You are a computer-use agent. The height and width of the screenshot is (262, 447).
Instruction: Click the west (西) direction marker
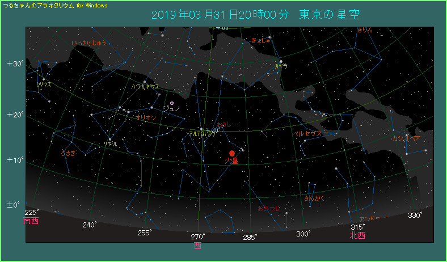[x=197, y=246]
